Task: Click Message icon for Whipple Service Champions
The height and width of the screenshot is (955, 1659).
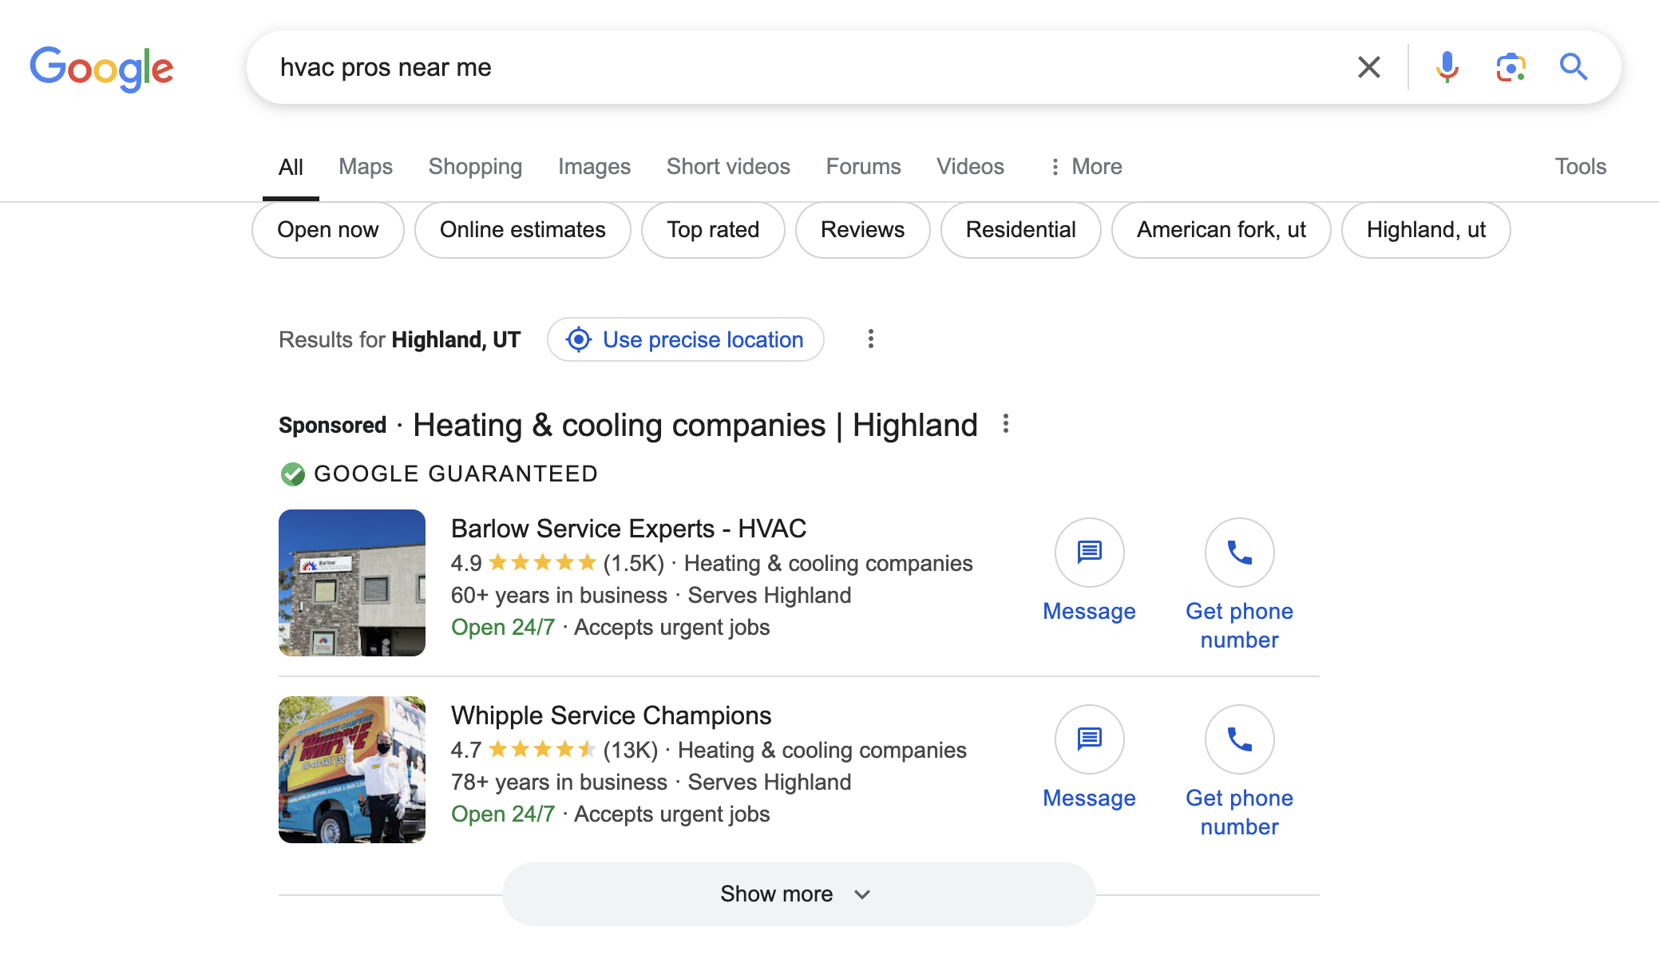Action: tap(1089, 739)
